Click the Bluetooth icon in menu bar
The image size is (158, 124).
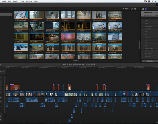[x=152, y=1]
